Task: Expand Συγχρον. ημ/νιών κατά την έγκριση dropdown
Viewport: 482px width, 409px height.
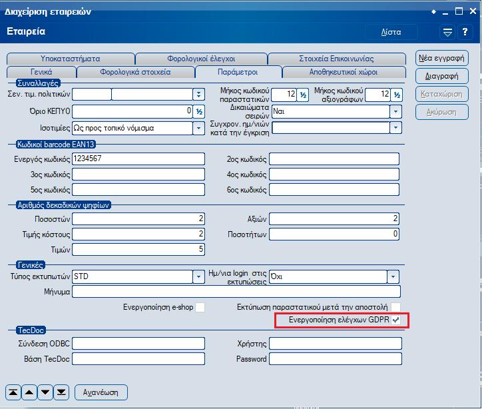Action: coord(395,128)
